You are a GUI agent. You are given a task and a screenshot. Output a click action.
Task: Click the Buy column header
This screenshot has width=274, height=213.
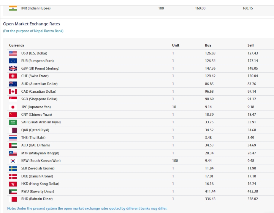208,45
